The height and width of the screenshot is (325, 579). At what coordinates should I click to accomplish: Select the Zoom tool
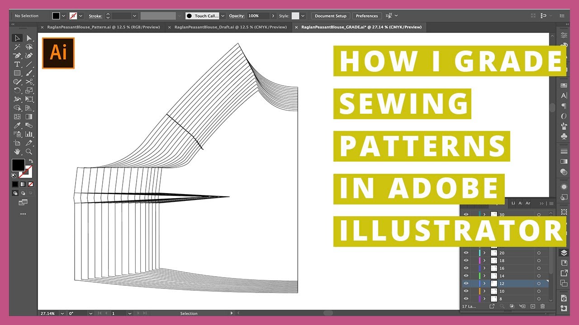tap(29, 152)
